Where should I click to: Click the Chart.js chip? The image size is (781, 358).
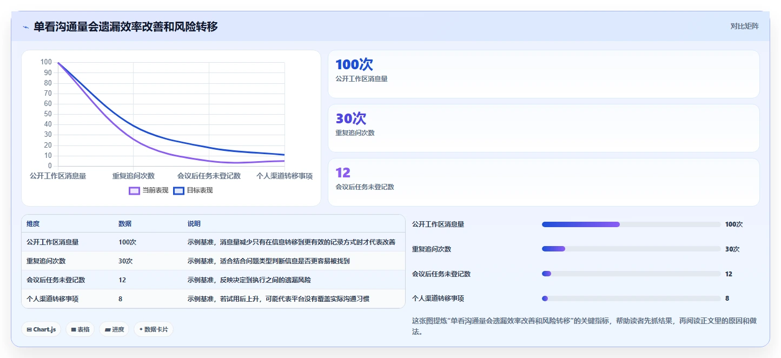click(41, 329)
